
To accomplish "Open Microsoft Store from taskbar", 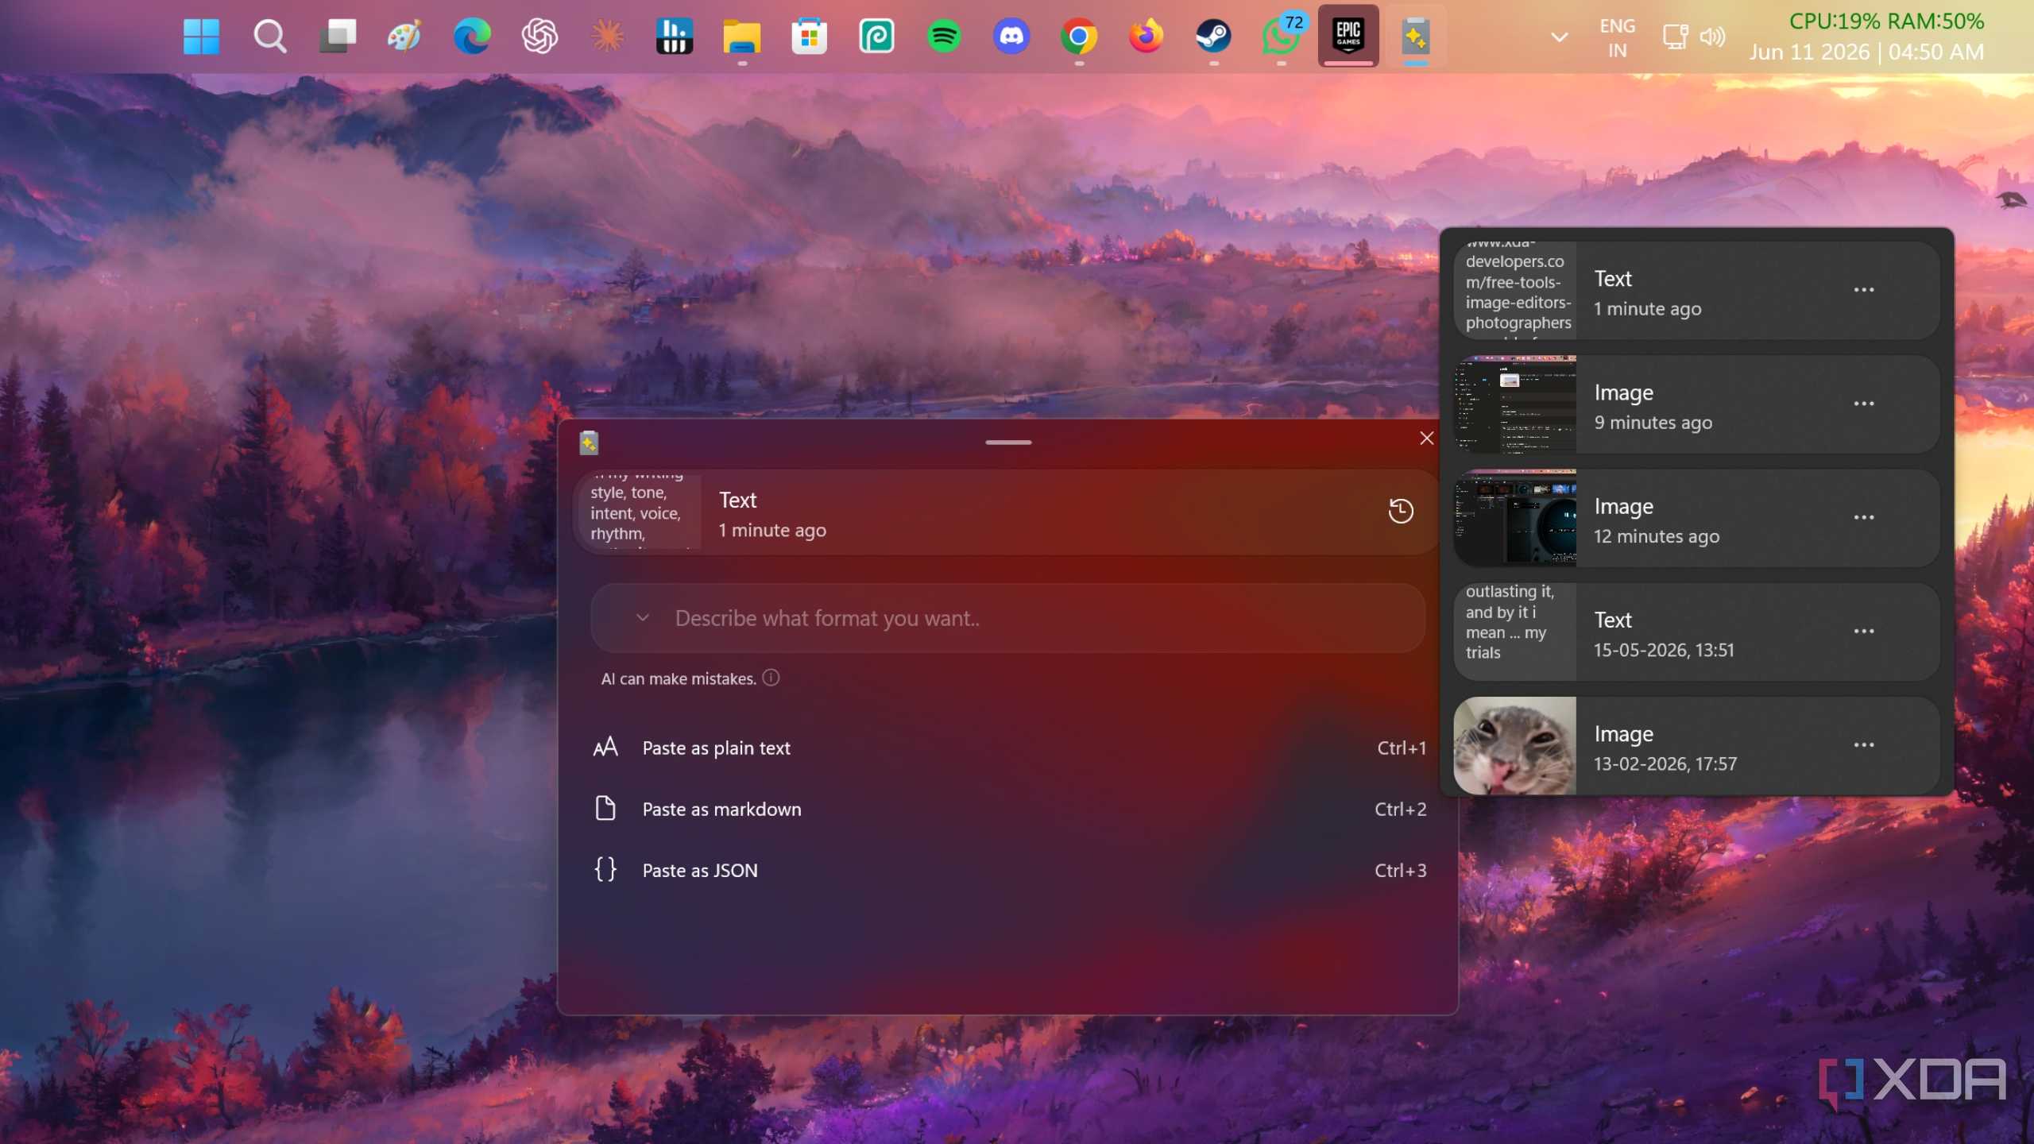I will click(810, 37).
